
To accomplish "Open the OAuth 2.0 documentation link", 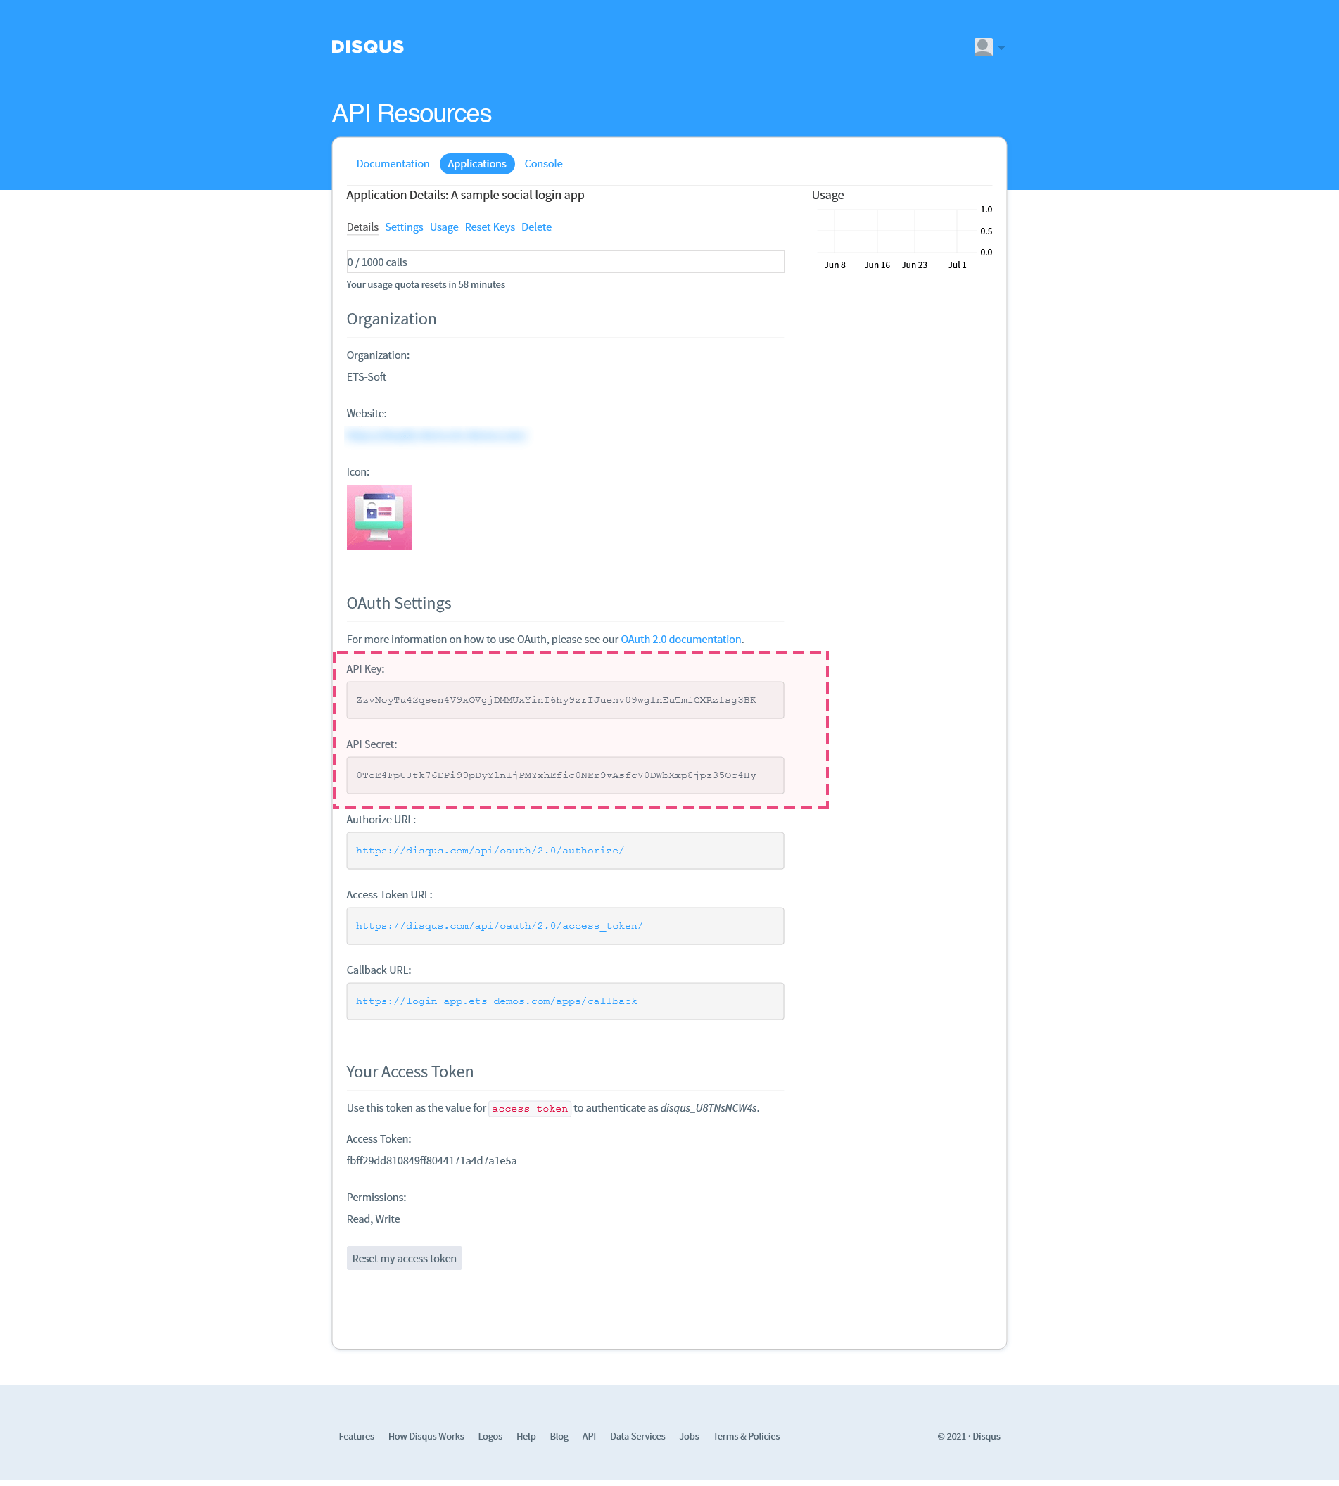I will pos(680,640).
